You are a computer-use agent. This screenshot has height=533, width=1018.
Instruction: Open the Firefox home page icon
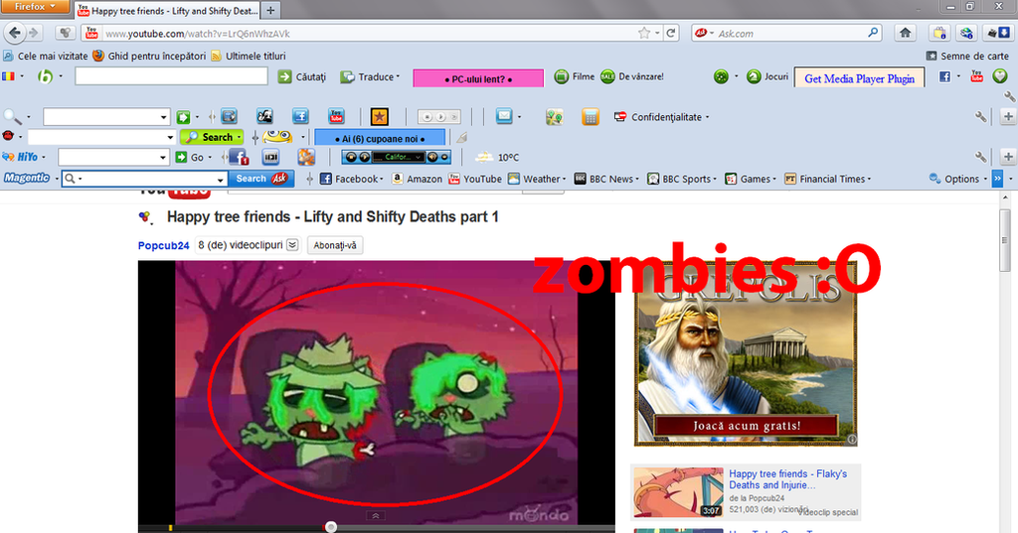[x=905, y=33]
